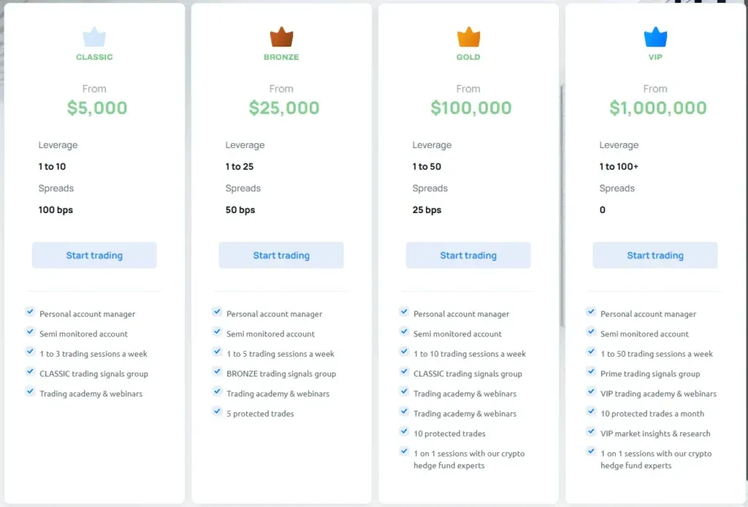Select the CLASSIC plan title
The width and height of the screenshot is (748, 507).
pos(94,57)
